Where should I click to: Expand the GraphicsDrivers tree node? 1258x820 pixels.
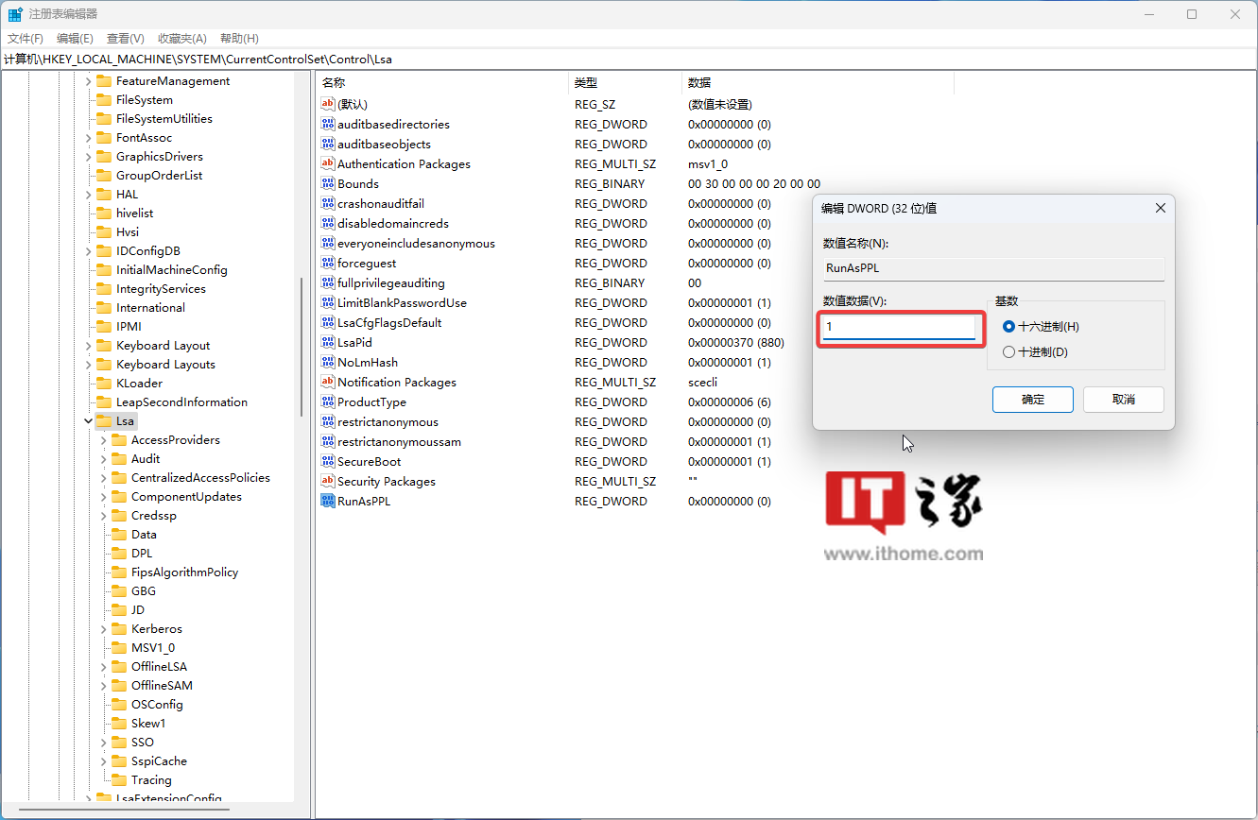click(x=88, y=156)
